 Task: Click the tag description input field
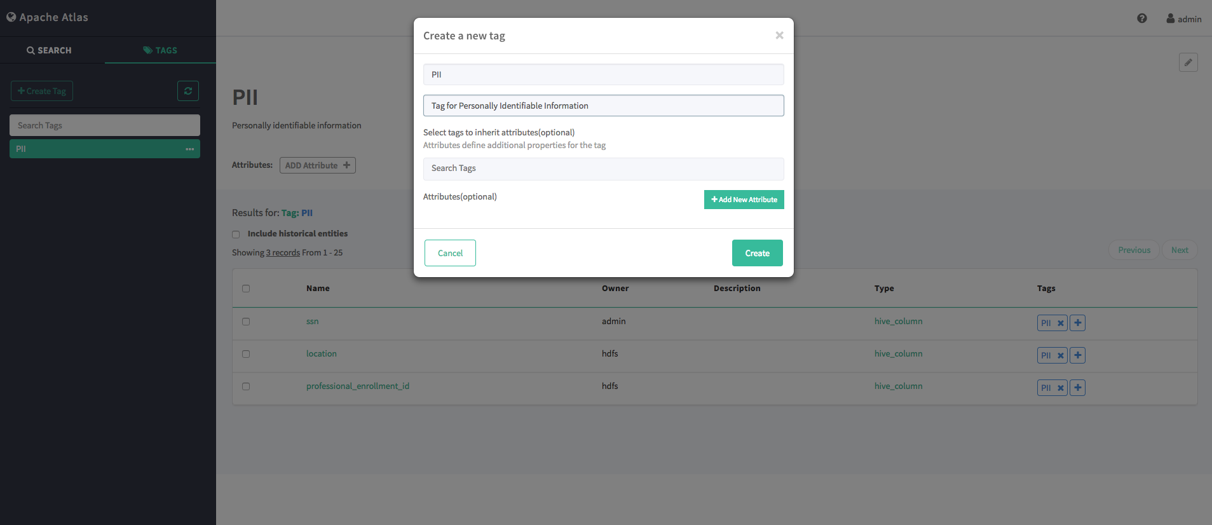[603, 105]
